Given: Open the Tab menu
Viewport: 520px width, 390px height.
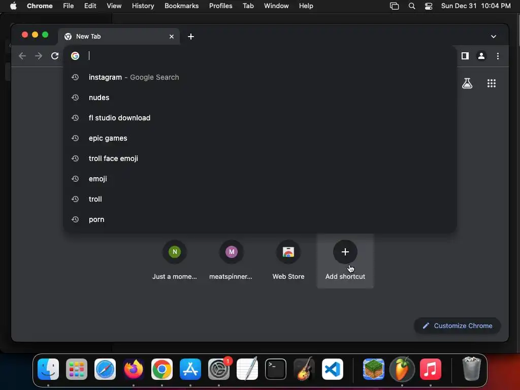Looking at the screenshot, I should point(248,6).
